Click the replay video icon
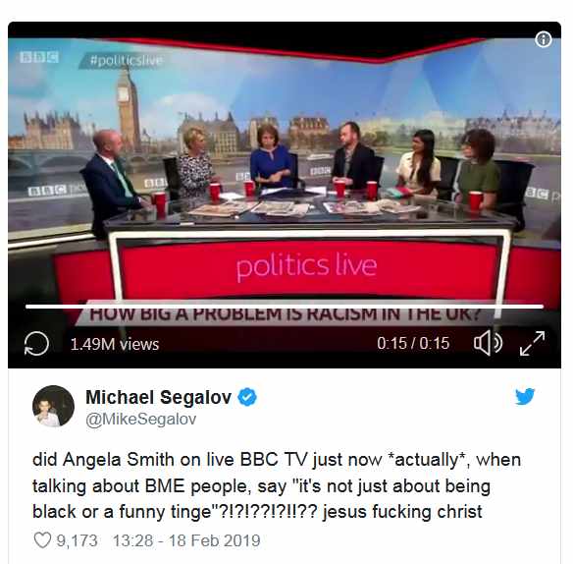Screen dimensions: 573x564 tap(36, 343)
